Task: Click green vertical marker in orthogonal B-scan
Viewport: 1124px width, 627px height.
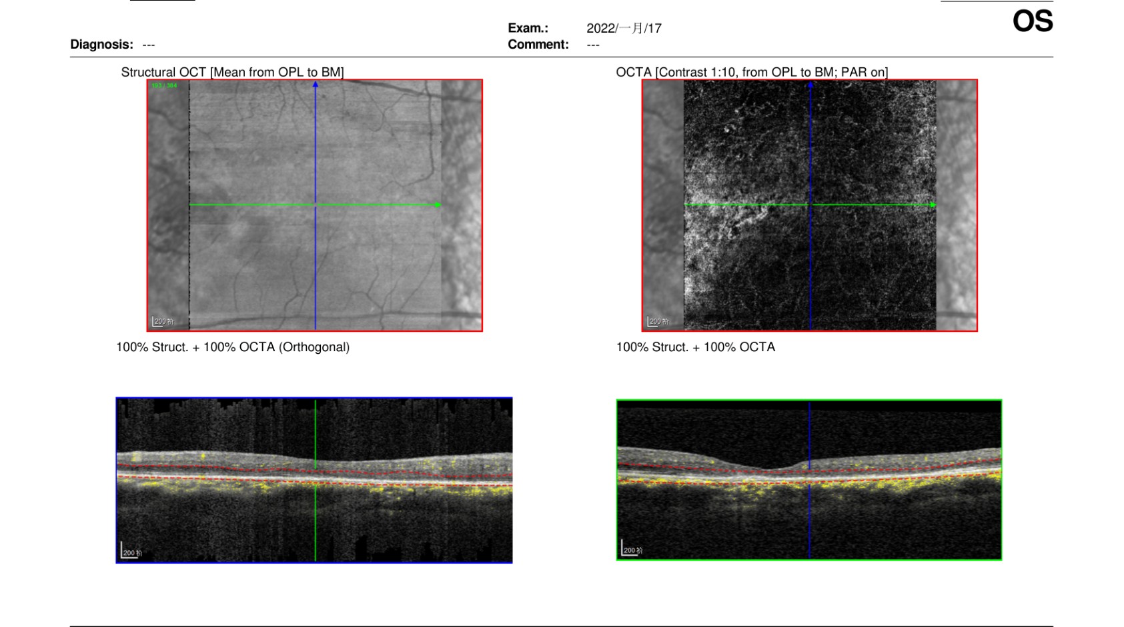Action: coord(316,480)
